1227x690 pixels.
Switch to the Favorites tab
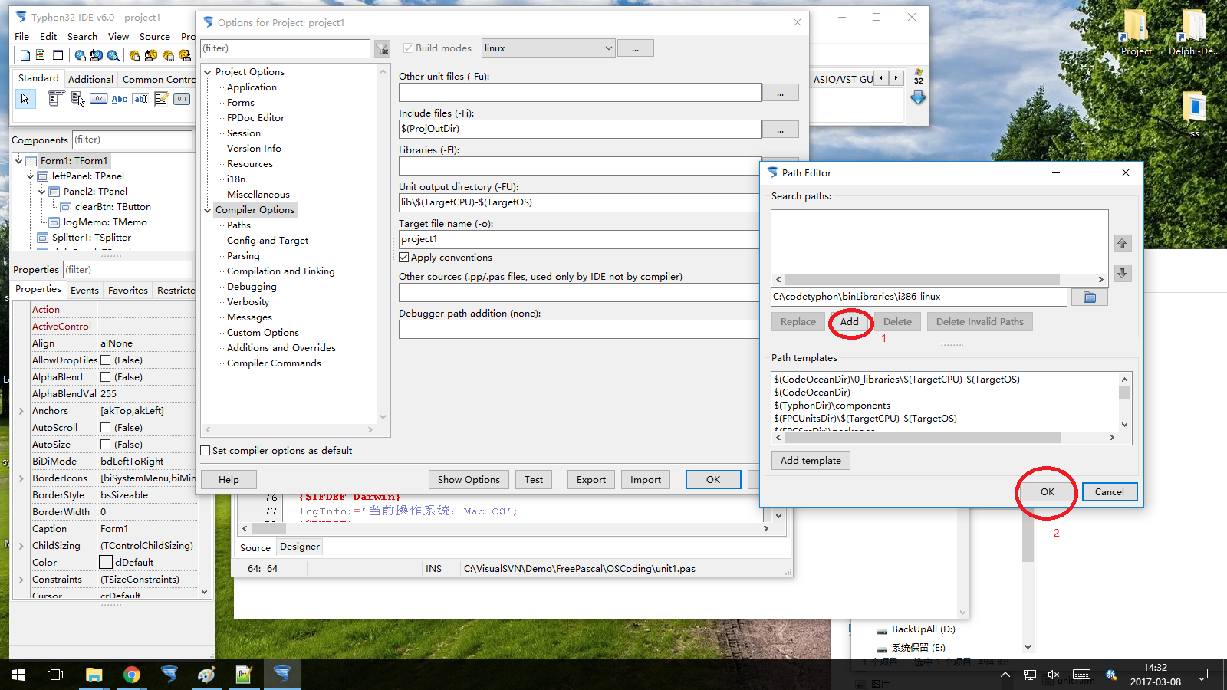128,291
